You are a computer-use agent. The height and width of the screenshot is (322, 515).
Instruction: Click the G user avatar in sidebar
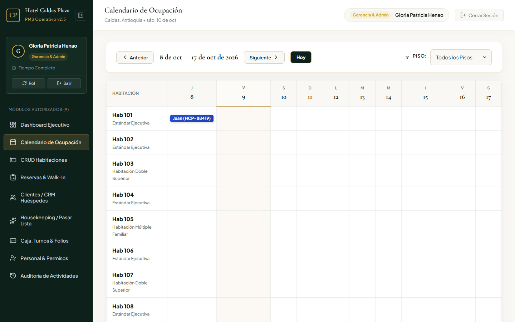click(18, 51)
